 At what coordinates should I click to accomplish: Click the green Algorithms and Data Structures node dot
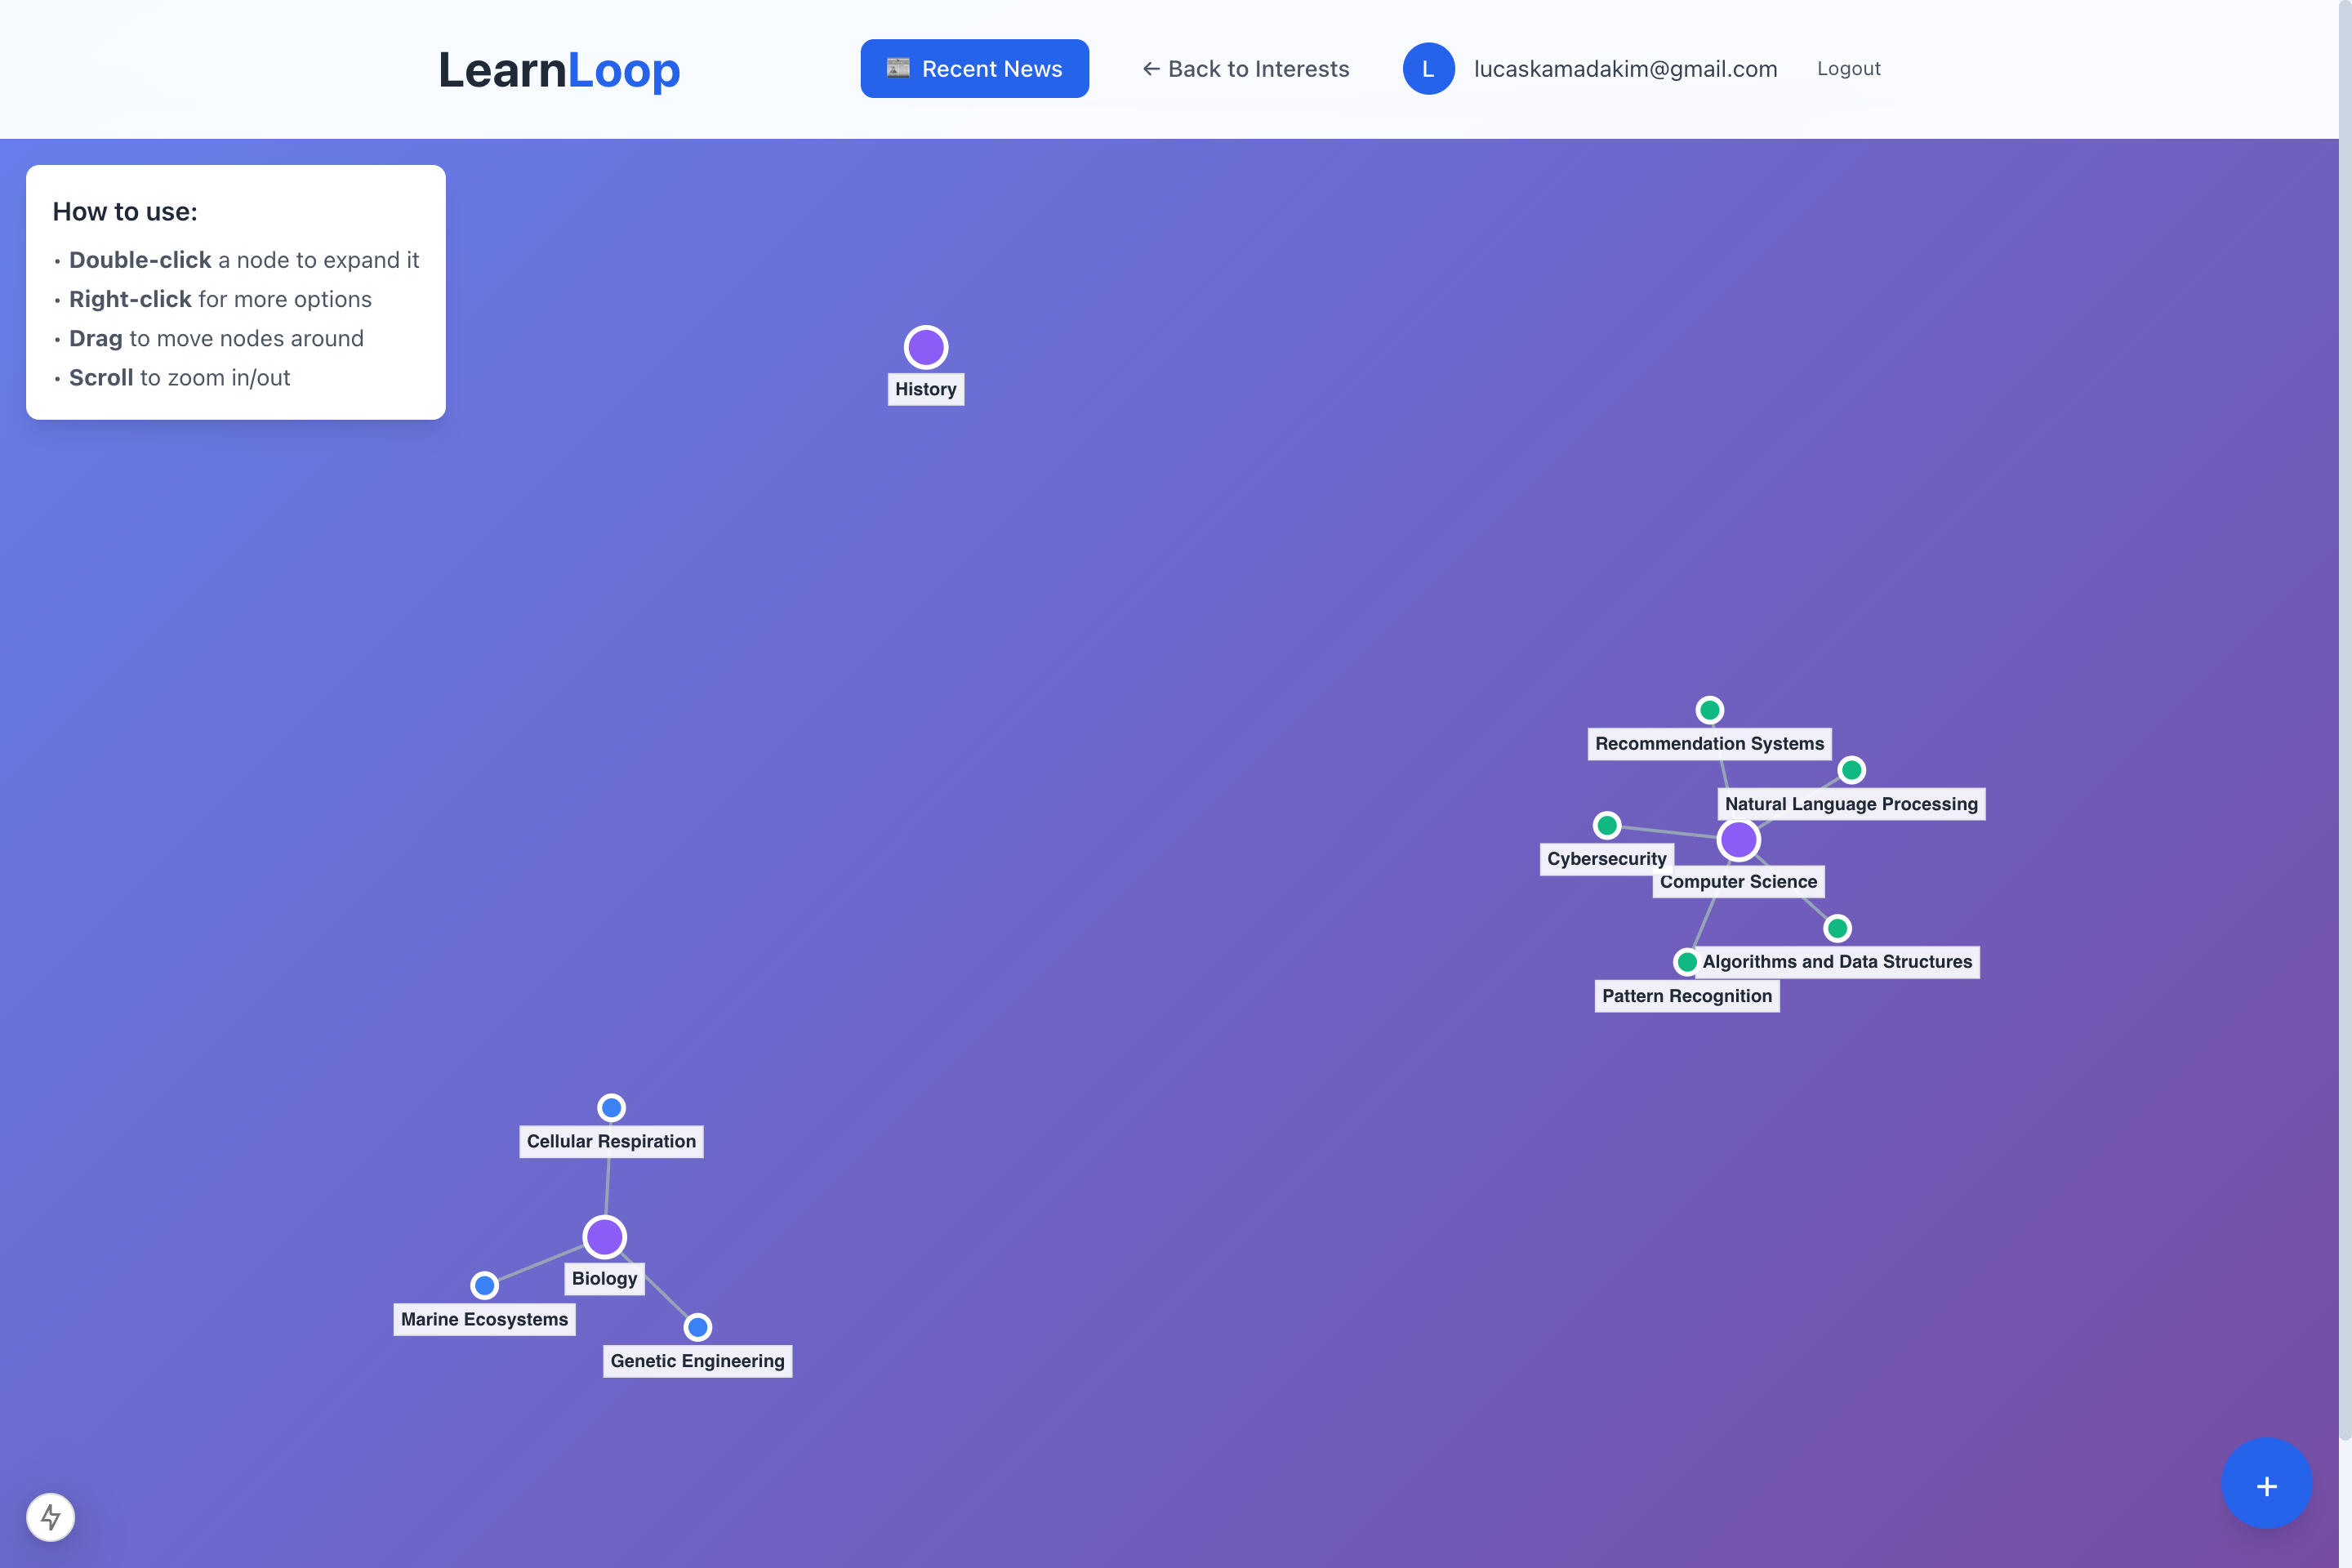(x=1837, y=928)
